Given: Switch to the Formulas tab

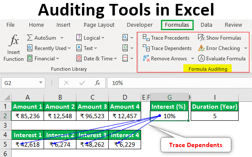Looking at the screenshot, I should coord(177,25).
